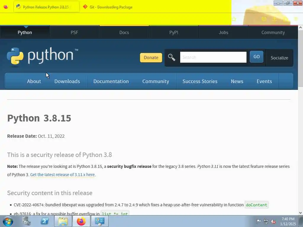Image resolution: width=303 pixels, height=227 pixels.
Task: Click the magnifying glass search icon
Action: [171, 57]
